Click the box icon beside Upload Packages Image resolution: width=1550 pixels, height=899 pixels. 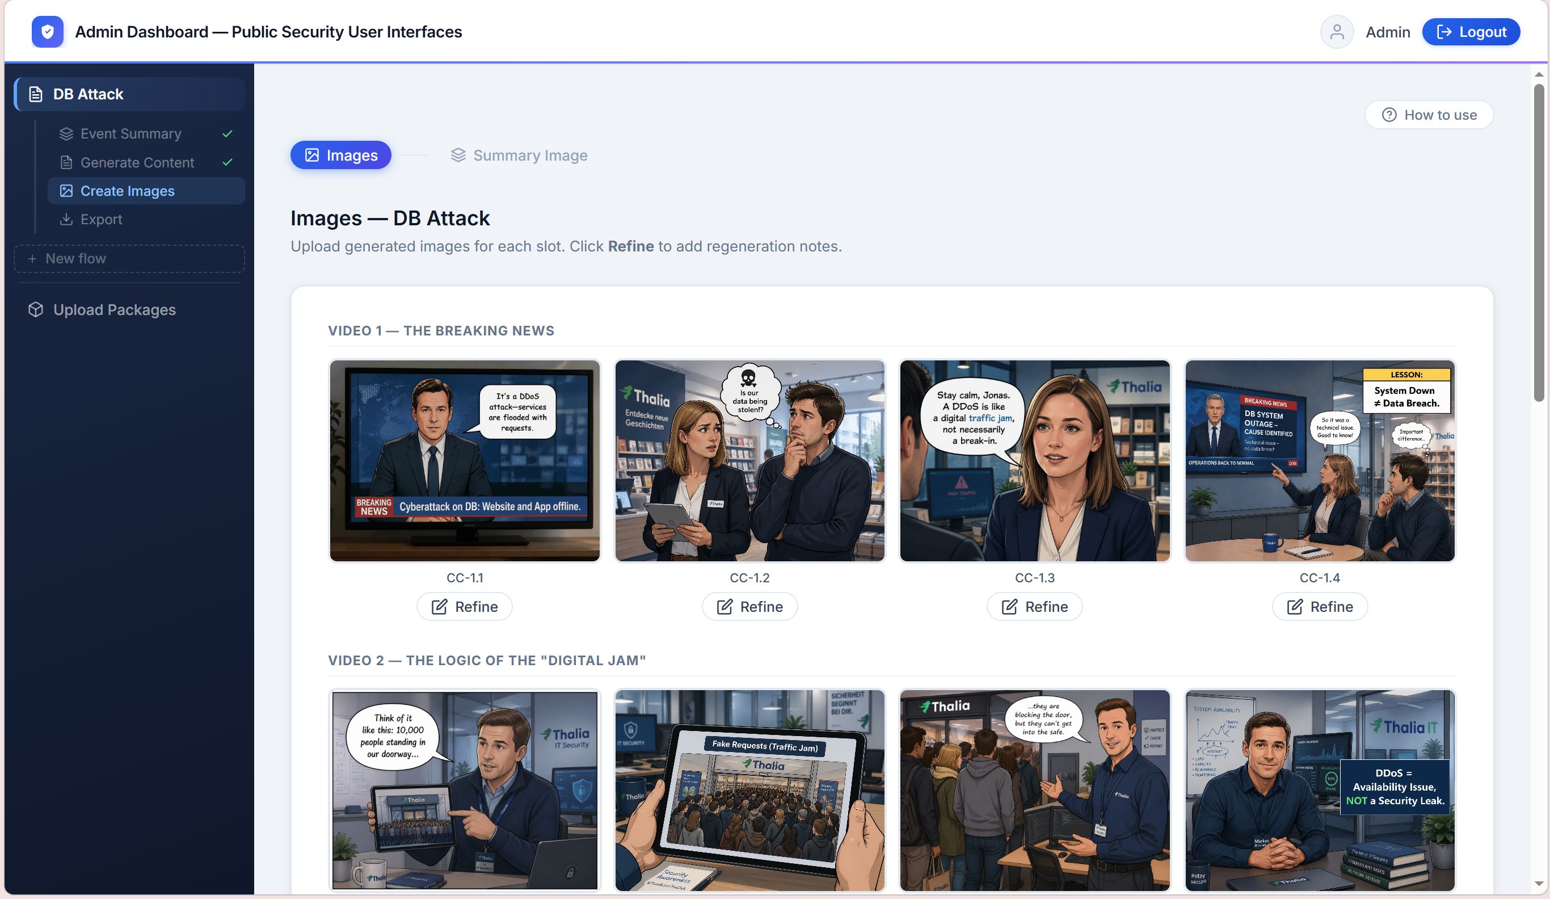36,309
